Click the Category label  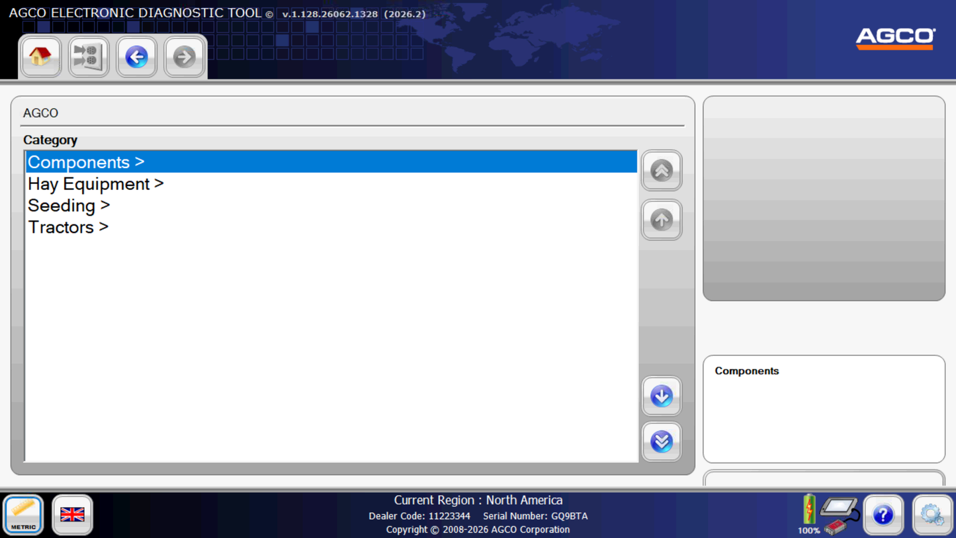point(50,140)
